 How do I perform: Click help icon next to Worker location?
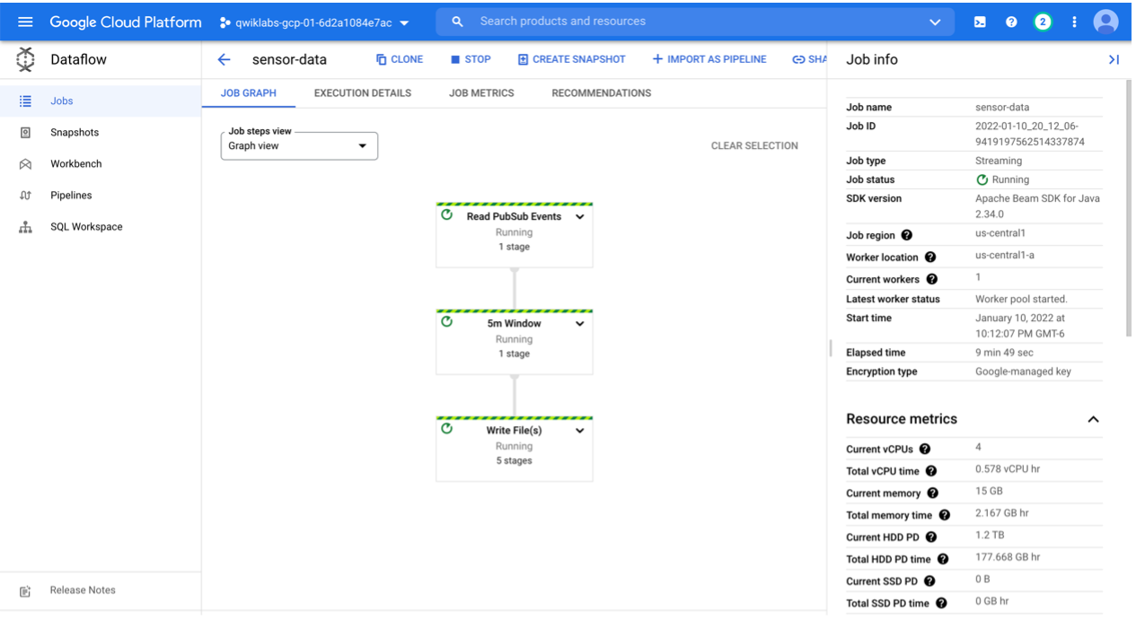(930, 257)
